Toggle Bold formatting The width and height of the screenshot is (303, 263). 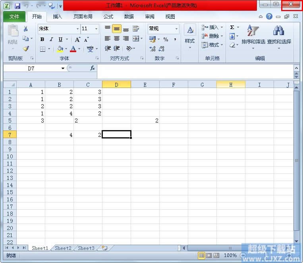(x=42, y=39)
